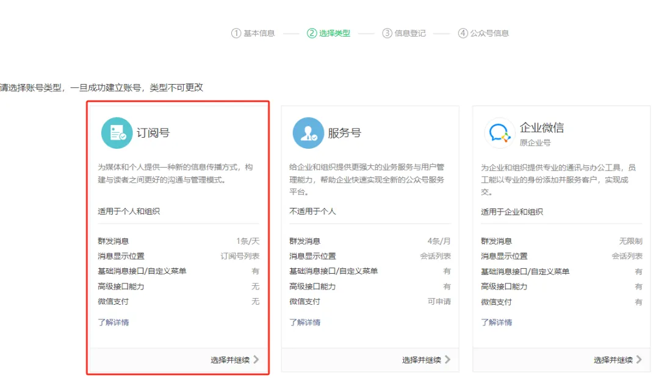Click 会话列表 value in 企业微信 card
The image size is (659, 381).
(x=627, y=256)
